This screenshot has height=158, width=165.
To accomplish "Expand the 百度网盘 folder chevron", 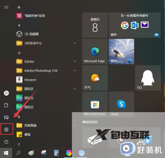I will tap(75, 125).
